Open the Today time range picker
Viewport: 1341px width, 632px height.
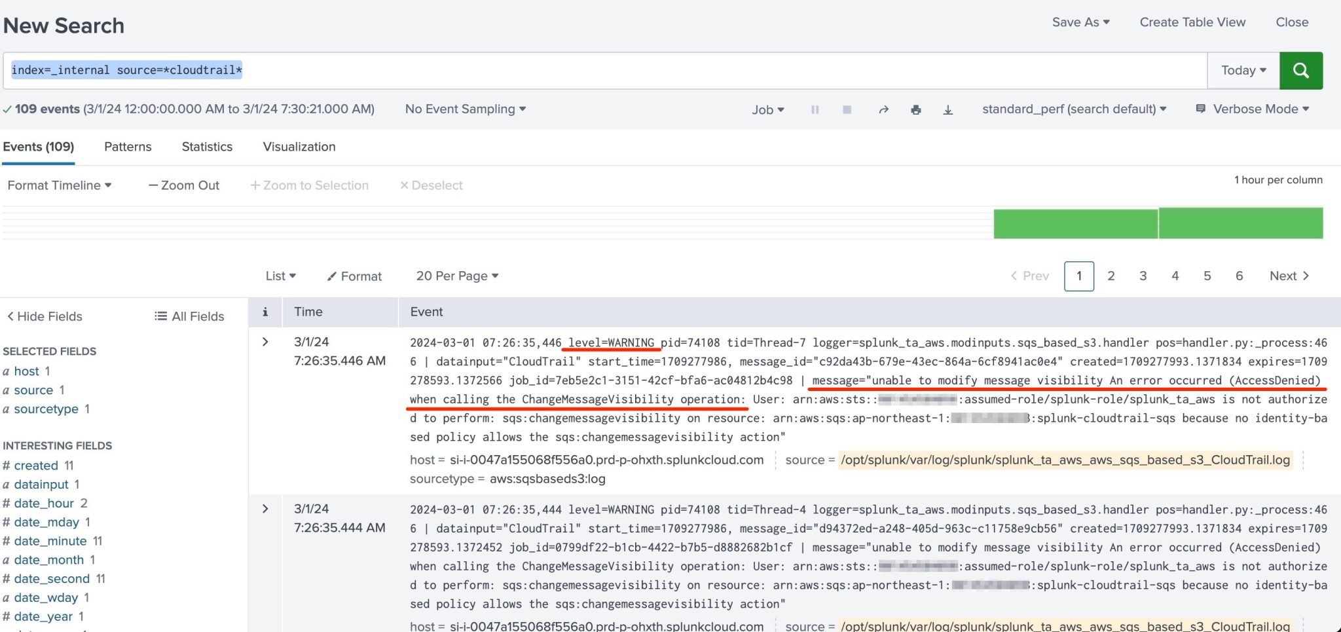(1242, 70)
